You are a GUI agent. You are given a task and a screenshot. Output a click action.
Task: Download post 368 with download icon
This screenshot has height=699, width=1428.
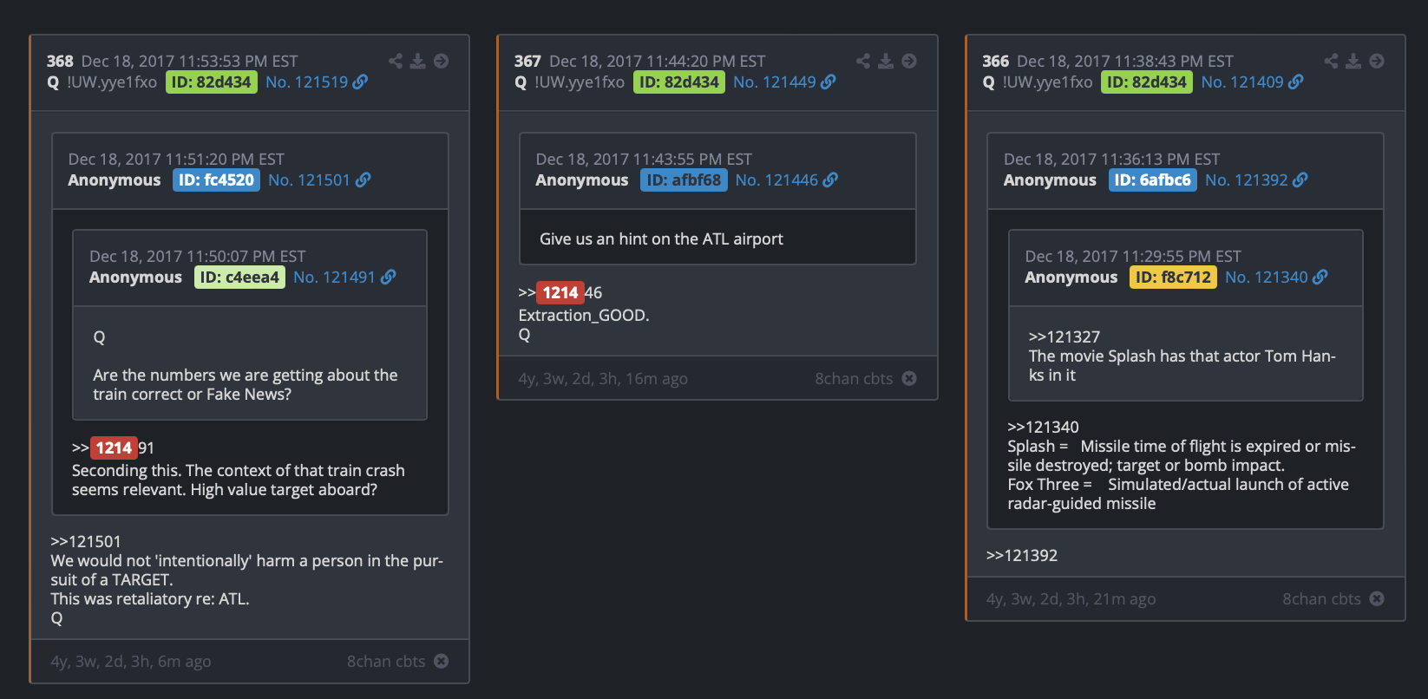pos(417,61)
